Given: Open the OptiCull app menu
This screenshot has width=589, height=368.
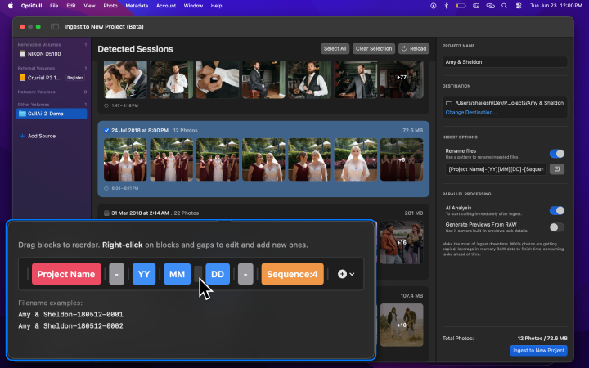Looking at the screenshot, I should pyautogui.click(x=32, y=6).
